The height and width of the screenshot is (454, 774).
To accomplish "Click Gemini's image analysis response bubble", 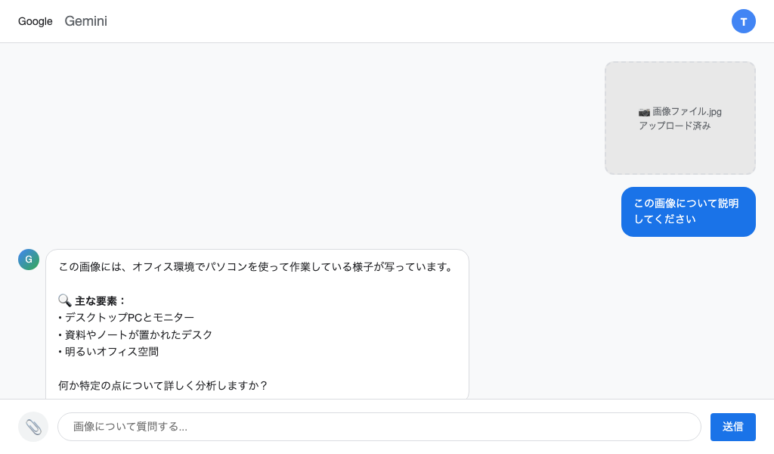I will (257, 324).
